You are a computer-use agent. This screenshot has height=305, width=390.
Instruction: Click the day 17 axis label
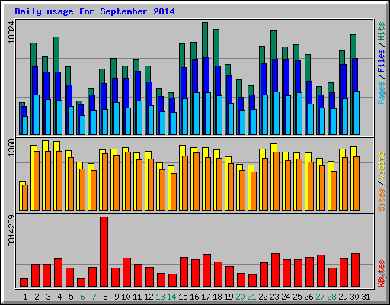click(206, 297)
